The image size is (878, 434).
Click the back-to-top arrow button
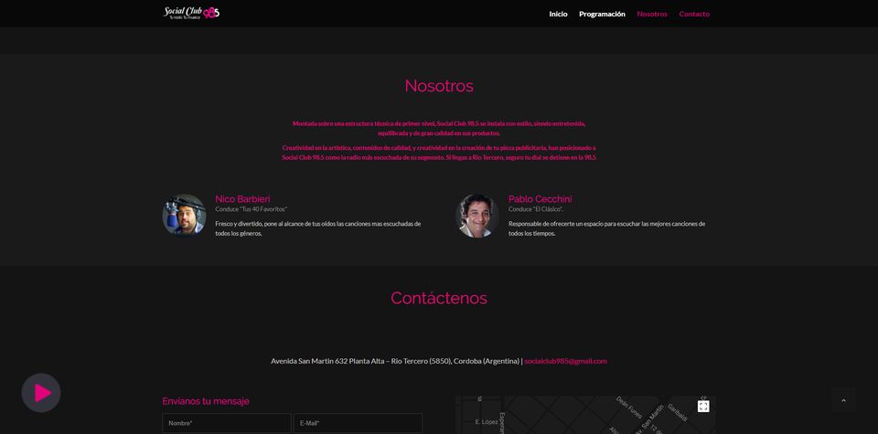coord(843,400)
